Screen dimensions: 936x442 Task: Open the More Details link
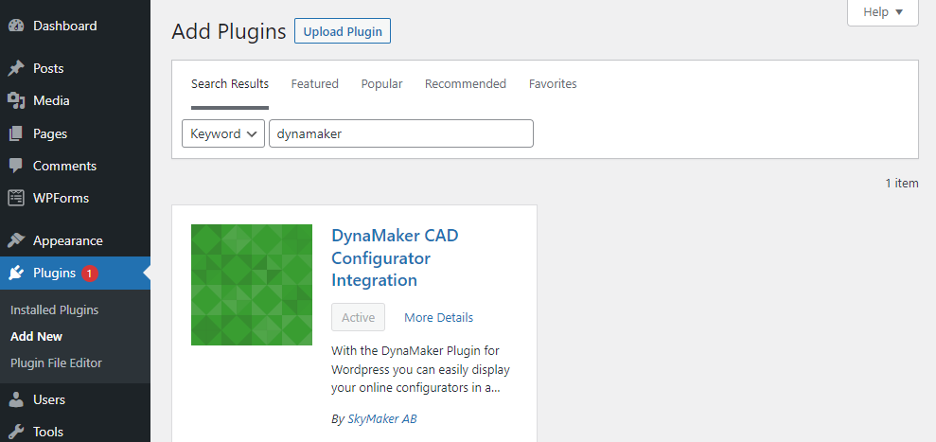point(439,318)
